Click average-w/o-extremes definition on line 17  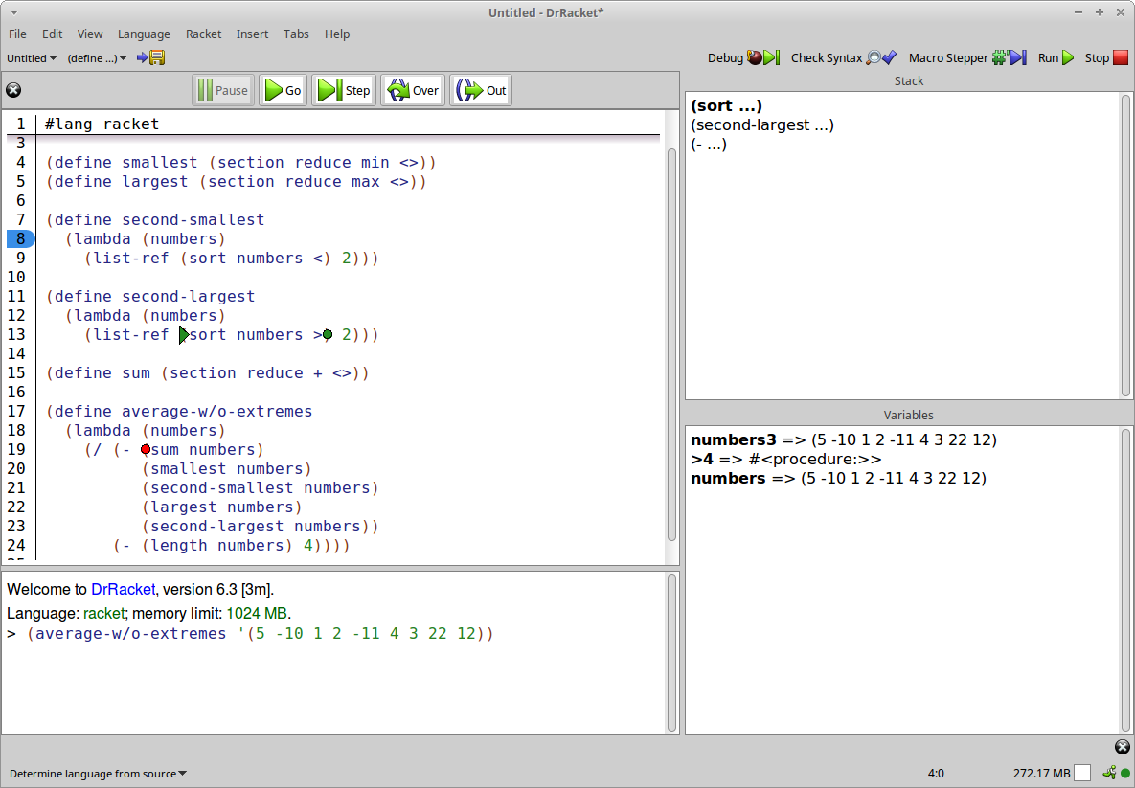click(217, 411)
